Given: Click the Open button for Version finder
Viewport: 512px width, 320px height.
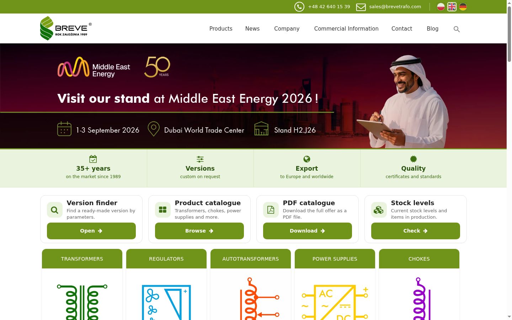Looking at the screenshot, I should (91, 231).
